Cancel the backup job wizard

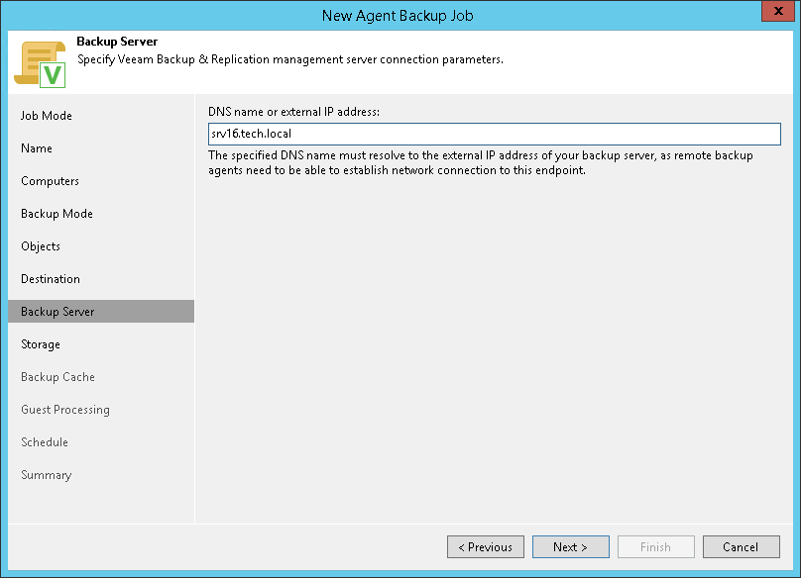(741, 547)
